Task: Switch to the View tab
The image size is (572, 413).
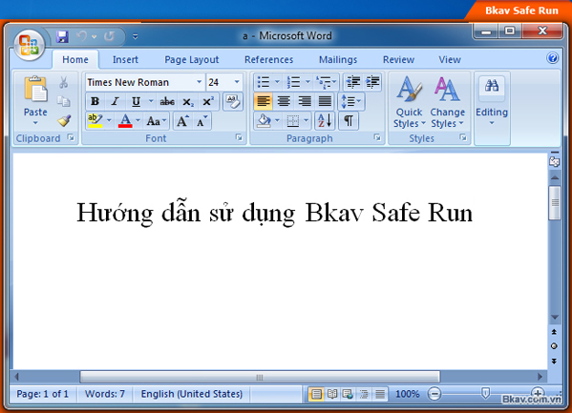Action: tap(450, 59)
